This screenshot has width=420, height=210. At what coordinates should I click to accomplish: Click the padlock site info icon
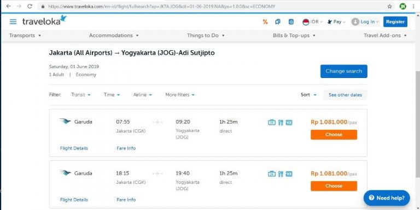(x=43, y=7)
